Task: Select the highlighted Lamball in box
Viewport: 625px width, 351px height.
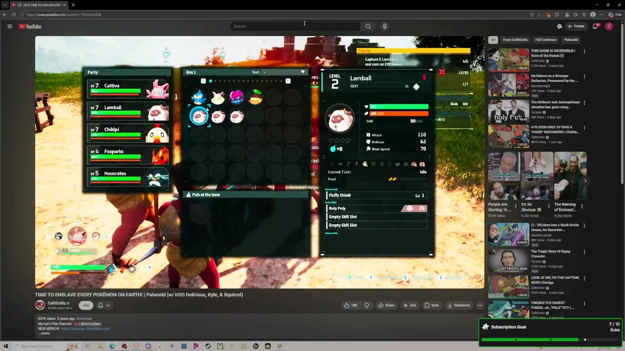Action: (199, 116)
